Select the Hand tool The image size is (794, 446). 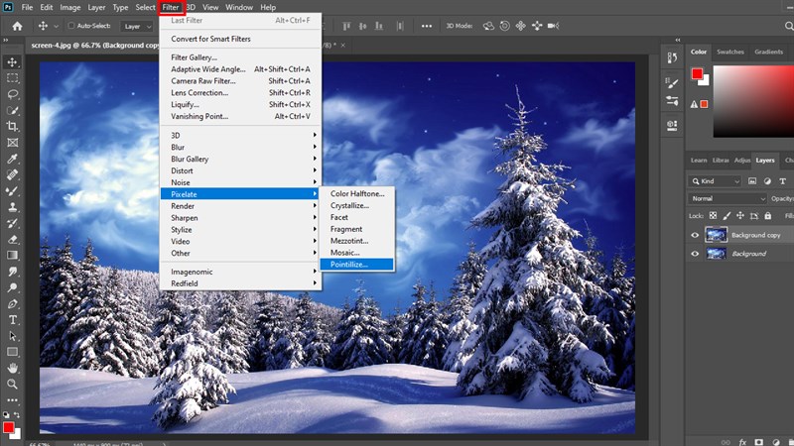click(12, 368)
